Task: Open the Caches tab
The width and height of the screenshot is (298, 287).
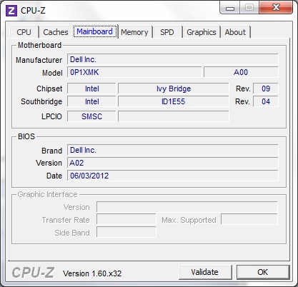Action: pyautogui.click(x=56, y=32)
